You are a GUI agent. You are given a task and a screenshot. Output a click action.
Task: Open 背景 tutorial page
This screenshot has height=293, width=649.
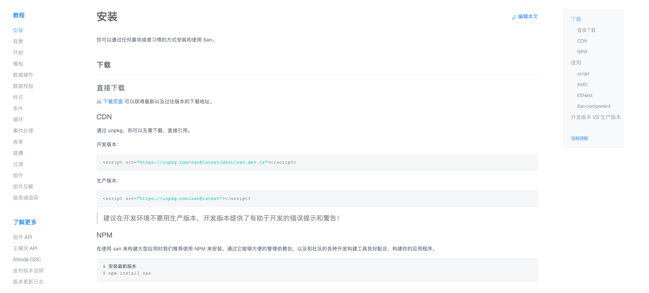[18, 42]
